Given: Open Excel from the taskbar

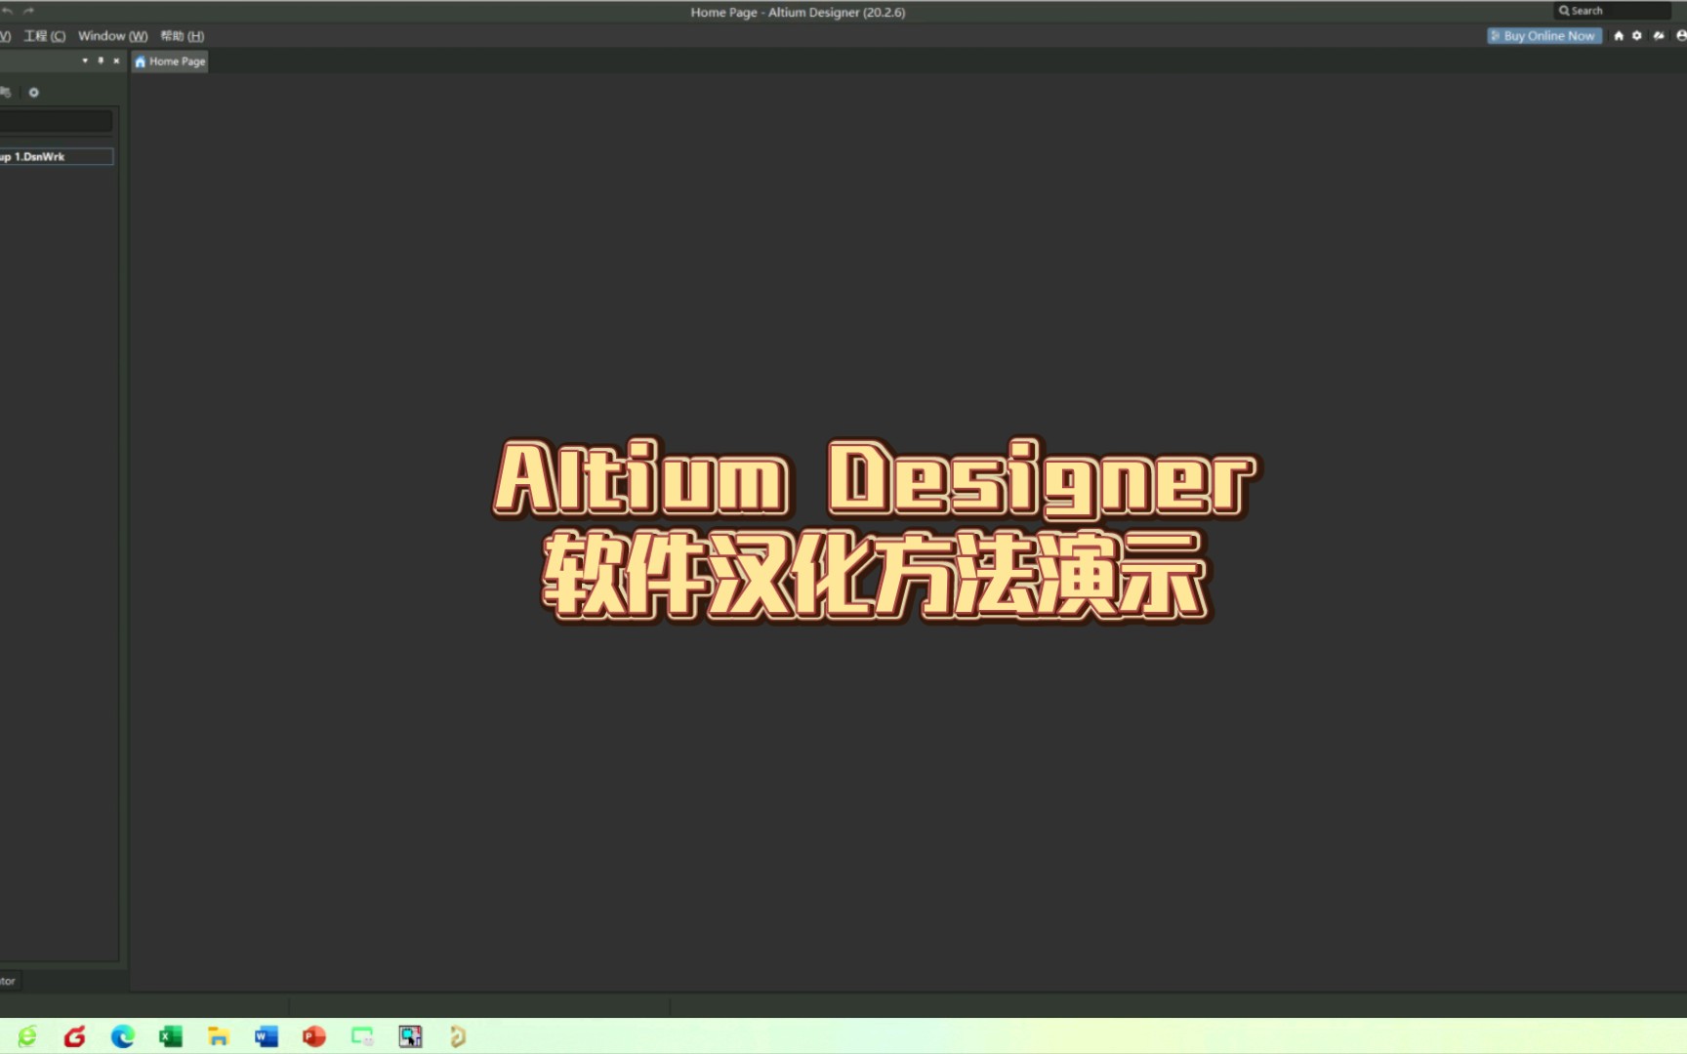Looking at the screenshot, I should (170, 1036).
